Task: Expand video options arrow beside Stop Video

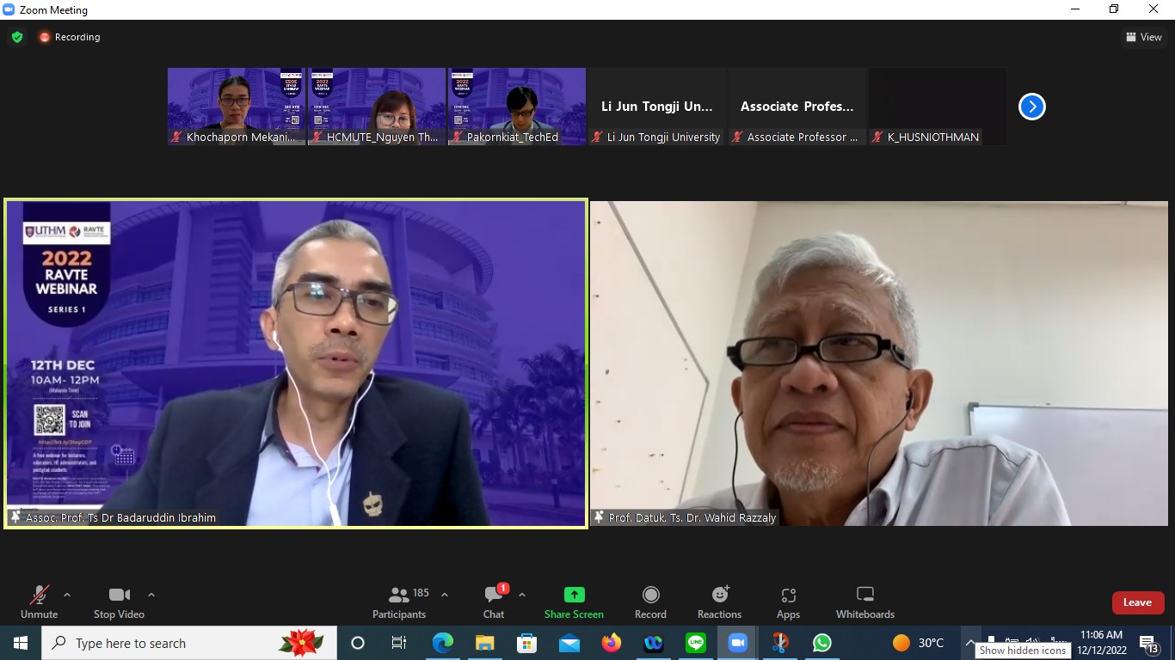Action: [x=151, y=595]
